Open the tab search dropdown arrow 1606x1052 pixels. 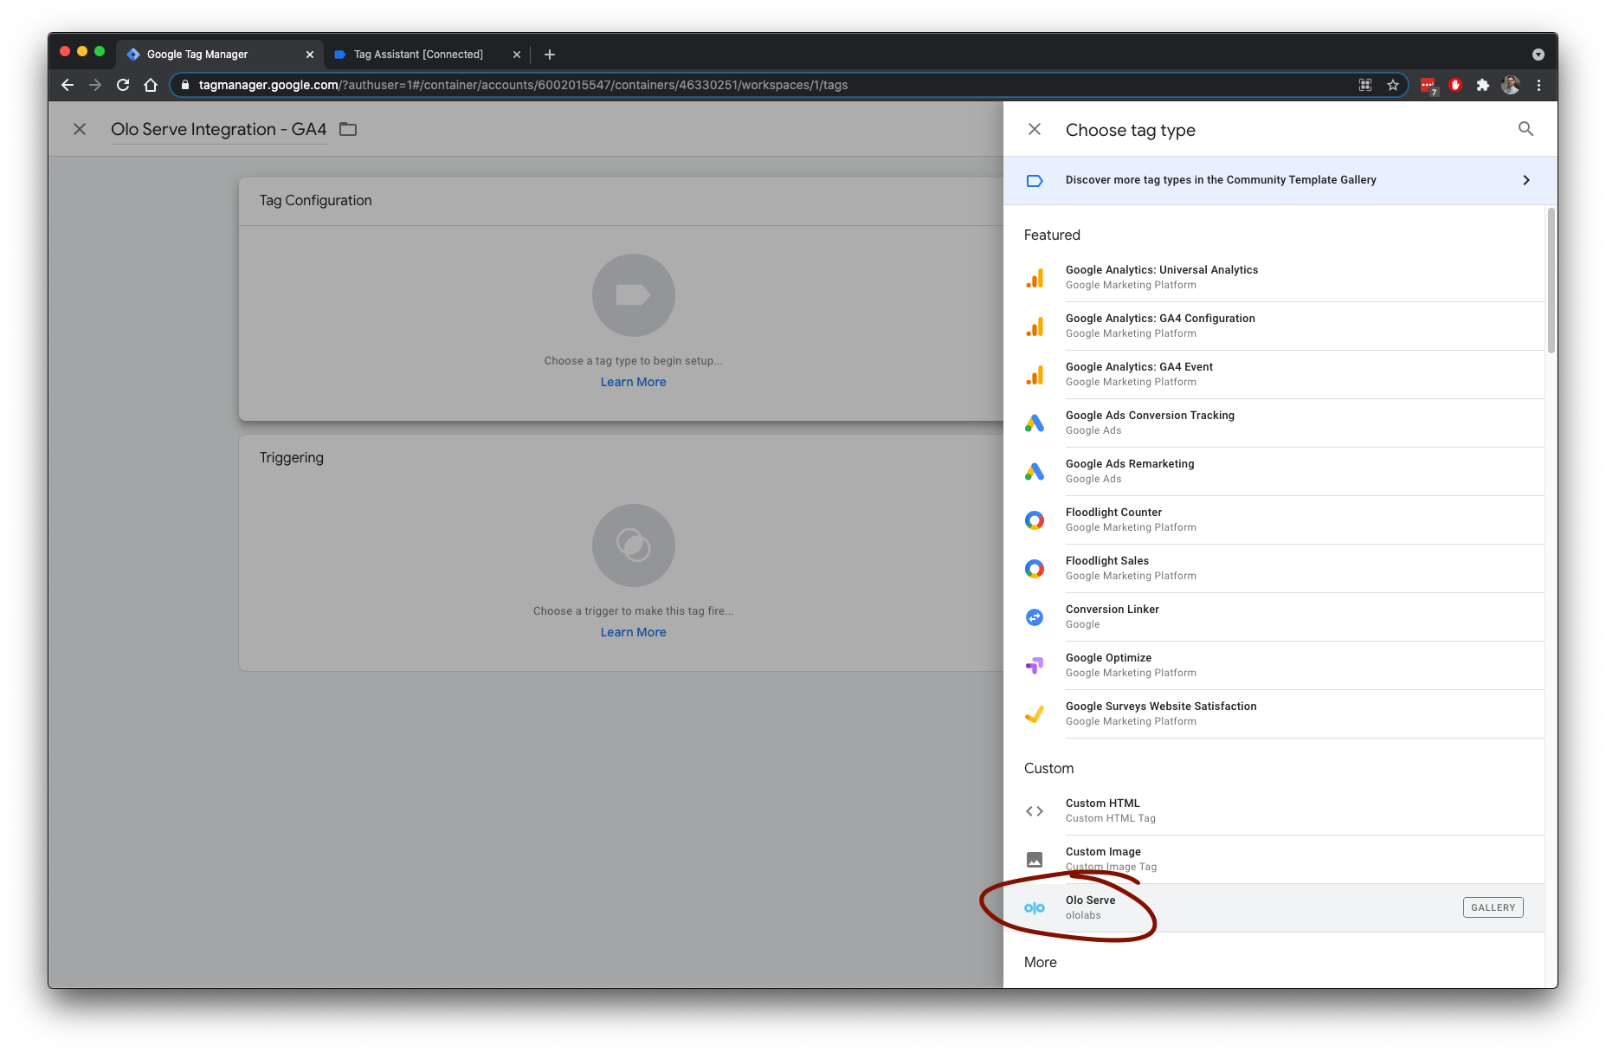pos(1538,55)
